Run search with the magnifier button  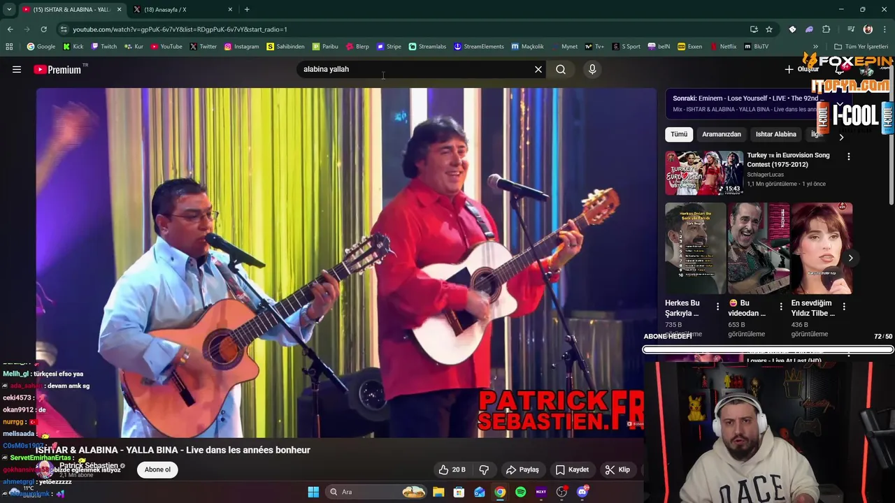pyautogui.click(x=561, y=69)
